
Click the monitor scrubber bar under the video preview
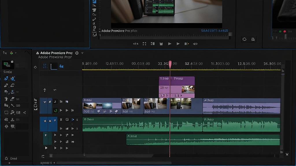(x=164, y=37)
